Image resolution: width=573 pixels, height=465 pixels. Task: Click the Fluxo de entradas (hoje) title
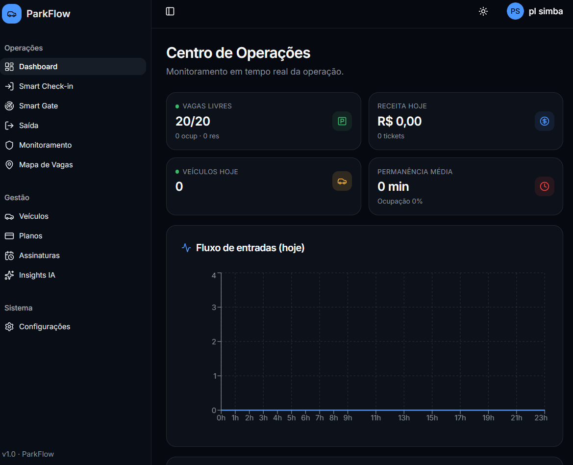coord(250,248)
